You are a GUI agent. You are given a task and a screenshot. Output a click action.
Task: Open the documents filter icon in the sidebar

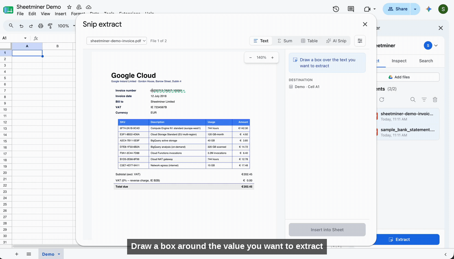(424, 100)
